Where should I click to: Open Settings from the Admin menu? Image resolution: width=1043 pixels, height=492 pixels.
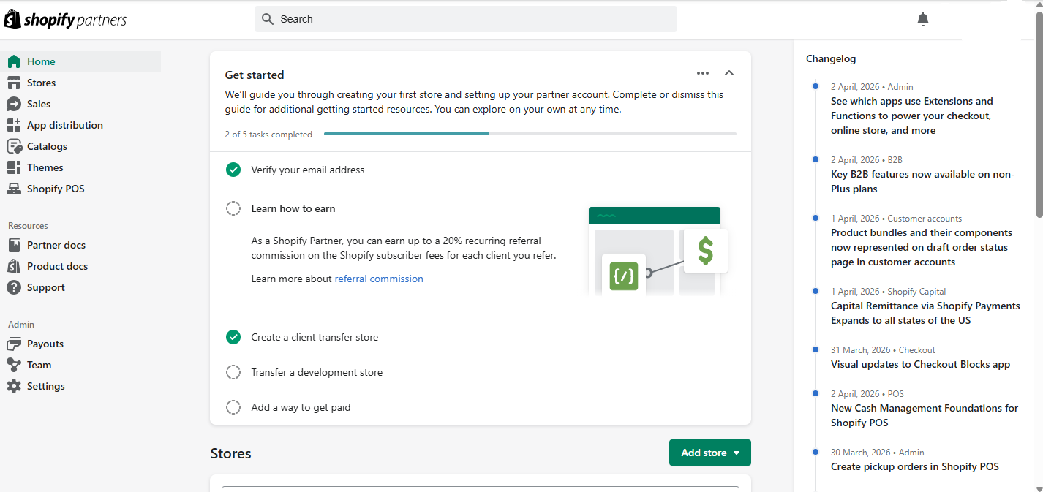[x=45, y=385]
